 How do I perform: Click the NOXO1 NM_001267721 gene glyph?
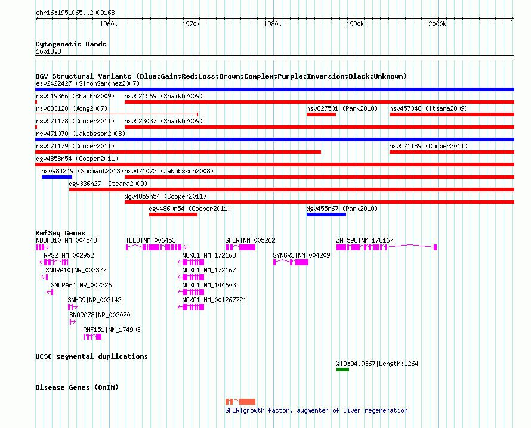coord(191,307)
